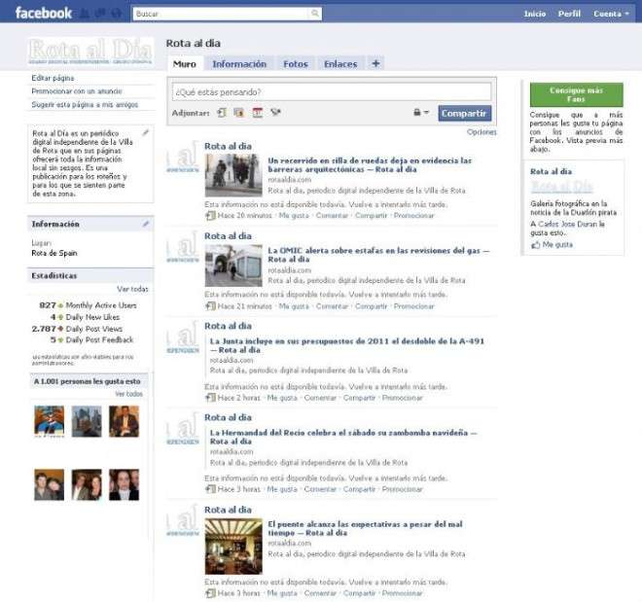
Task: Switch to Fotos tab
Action: click(x=295, y=64)
